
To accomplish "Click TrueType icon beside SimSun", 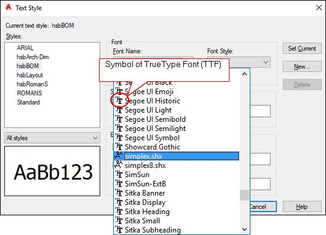I will 119,174.
